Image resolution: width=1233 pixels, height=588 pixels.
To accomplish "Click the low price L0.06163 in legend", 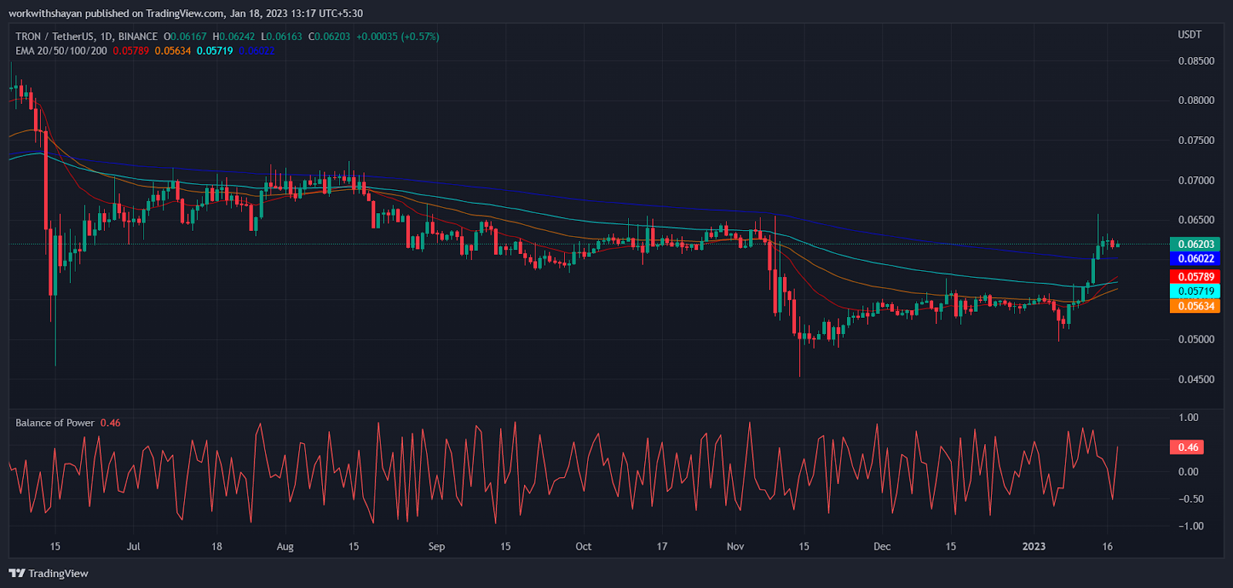I will tap(281, 36).
